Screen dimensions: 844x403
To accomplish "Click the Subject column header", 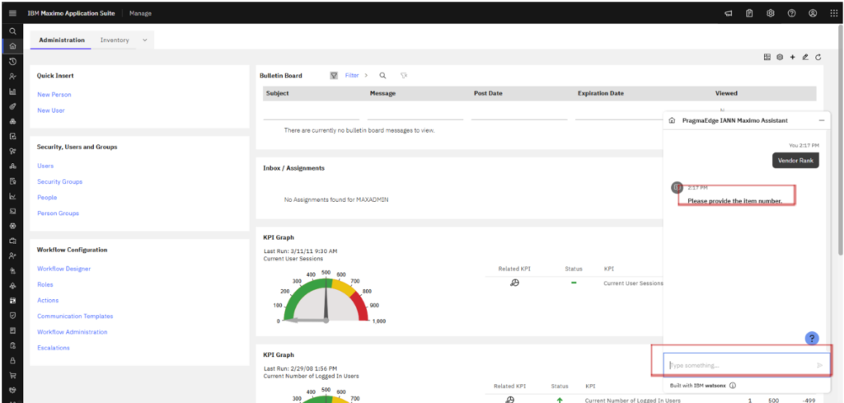I will pos(277,94).
